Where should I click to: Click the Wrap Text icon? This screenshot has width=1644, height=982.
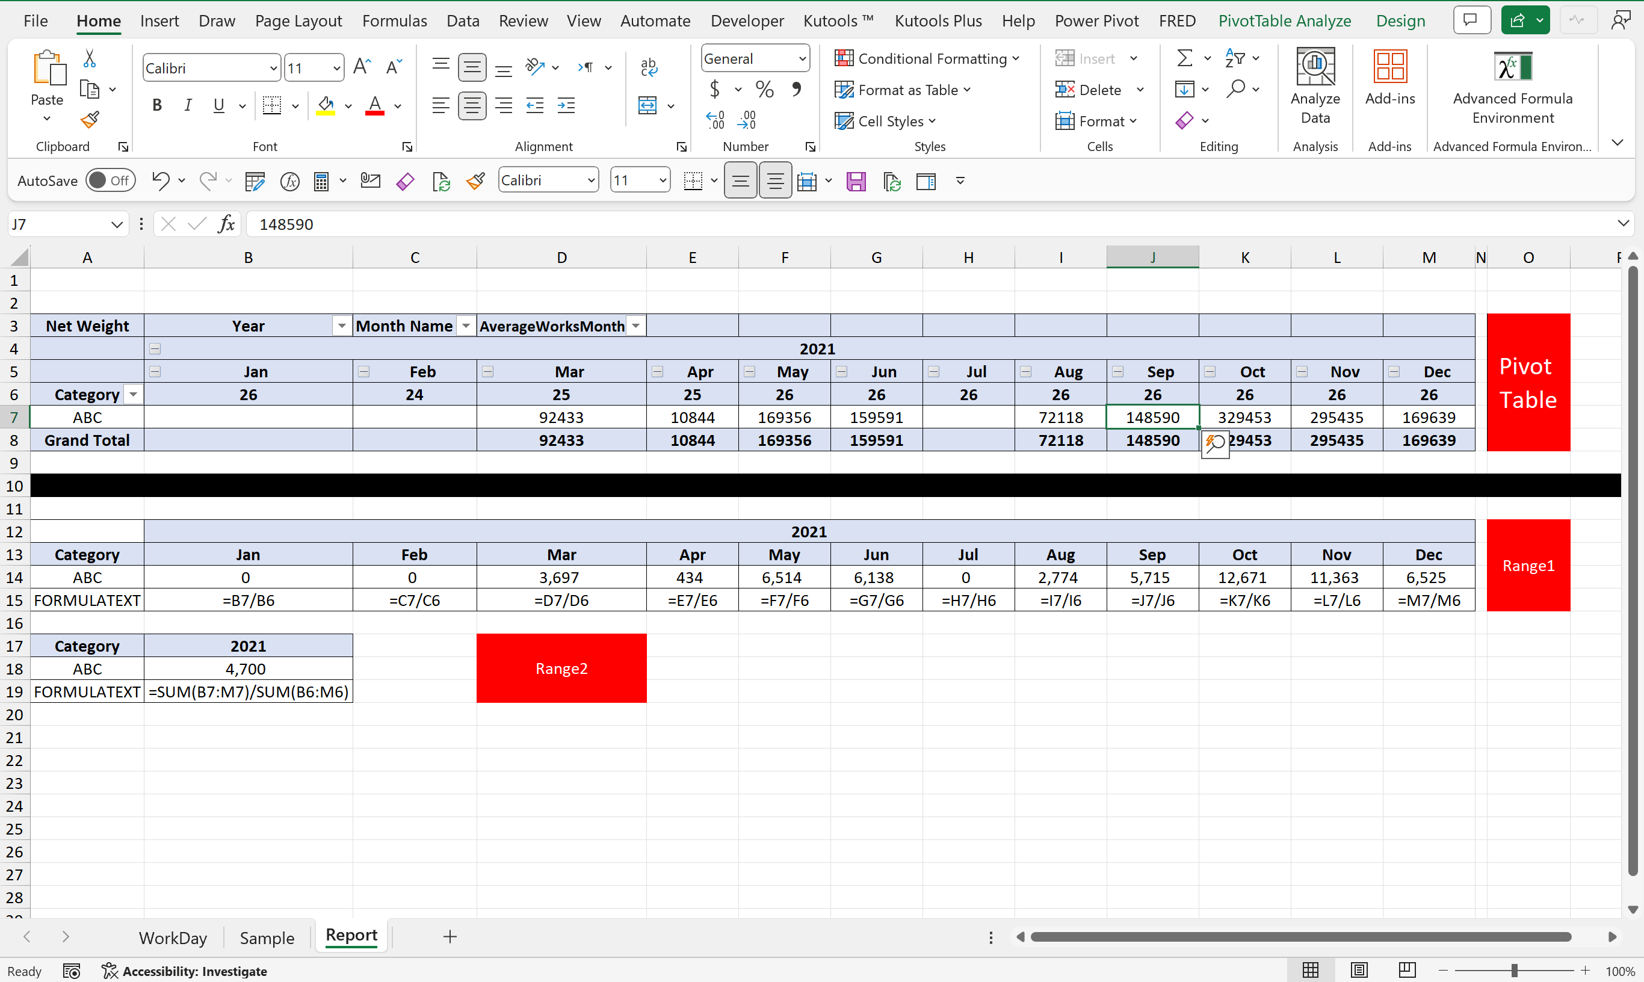[x=648, y=67]
